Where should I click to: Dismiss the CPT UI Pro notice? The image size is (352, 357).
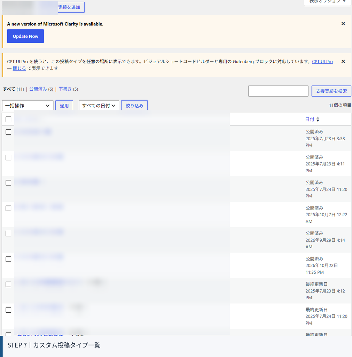(x=343, y=61)
